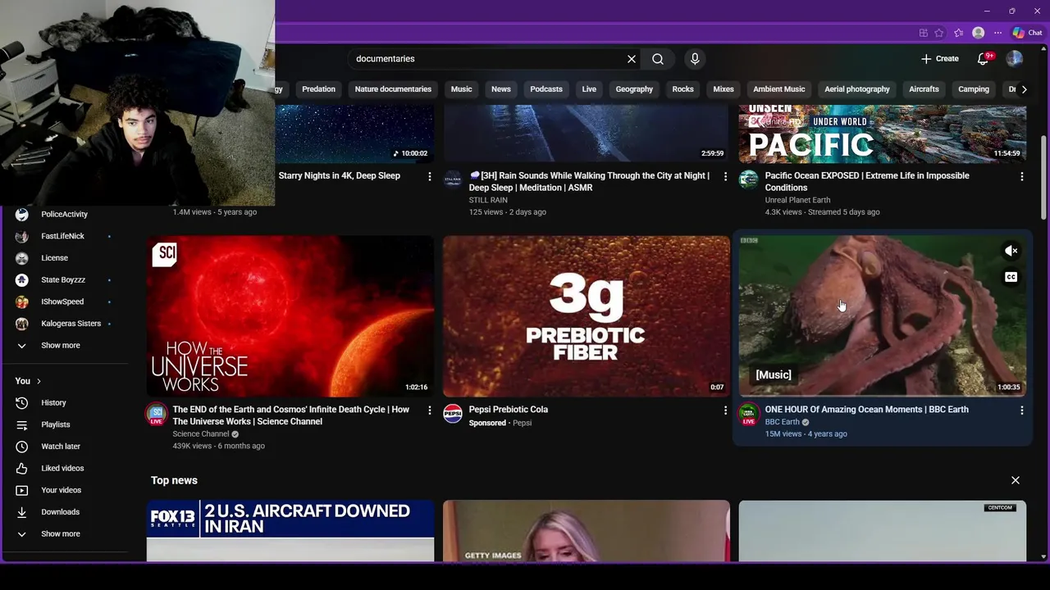
Task: Open the Science Channel name link
Action: (x=201, y=434)
